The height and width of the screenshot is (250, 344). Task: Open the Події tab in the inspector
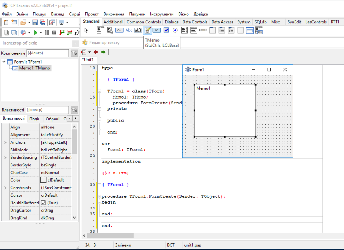[34, 119]
